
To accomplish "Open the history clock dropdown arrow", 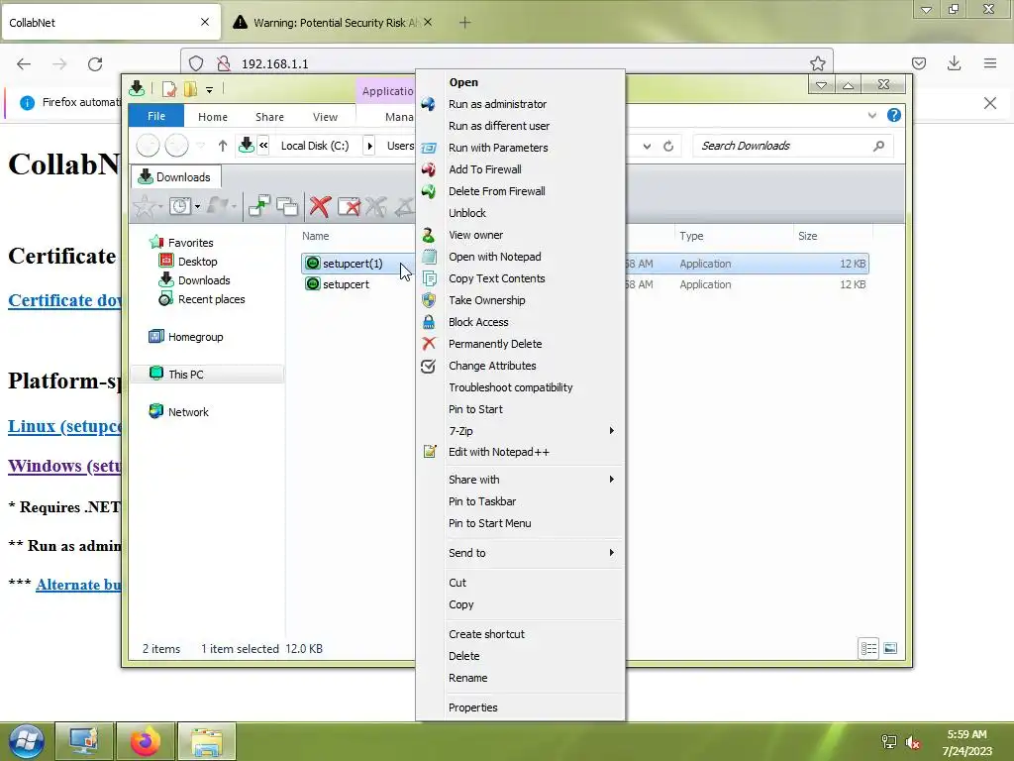I will coord(197,207).
